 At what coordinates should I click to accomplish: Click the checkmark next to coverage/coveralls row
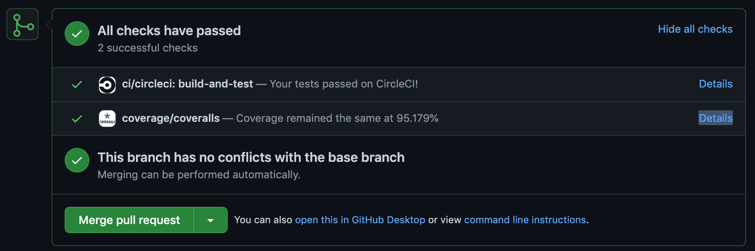pyautogui.click(x=77, y=119)
